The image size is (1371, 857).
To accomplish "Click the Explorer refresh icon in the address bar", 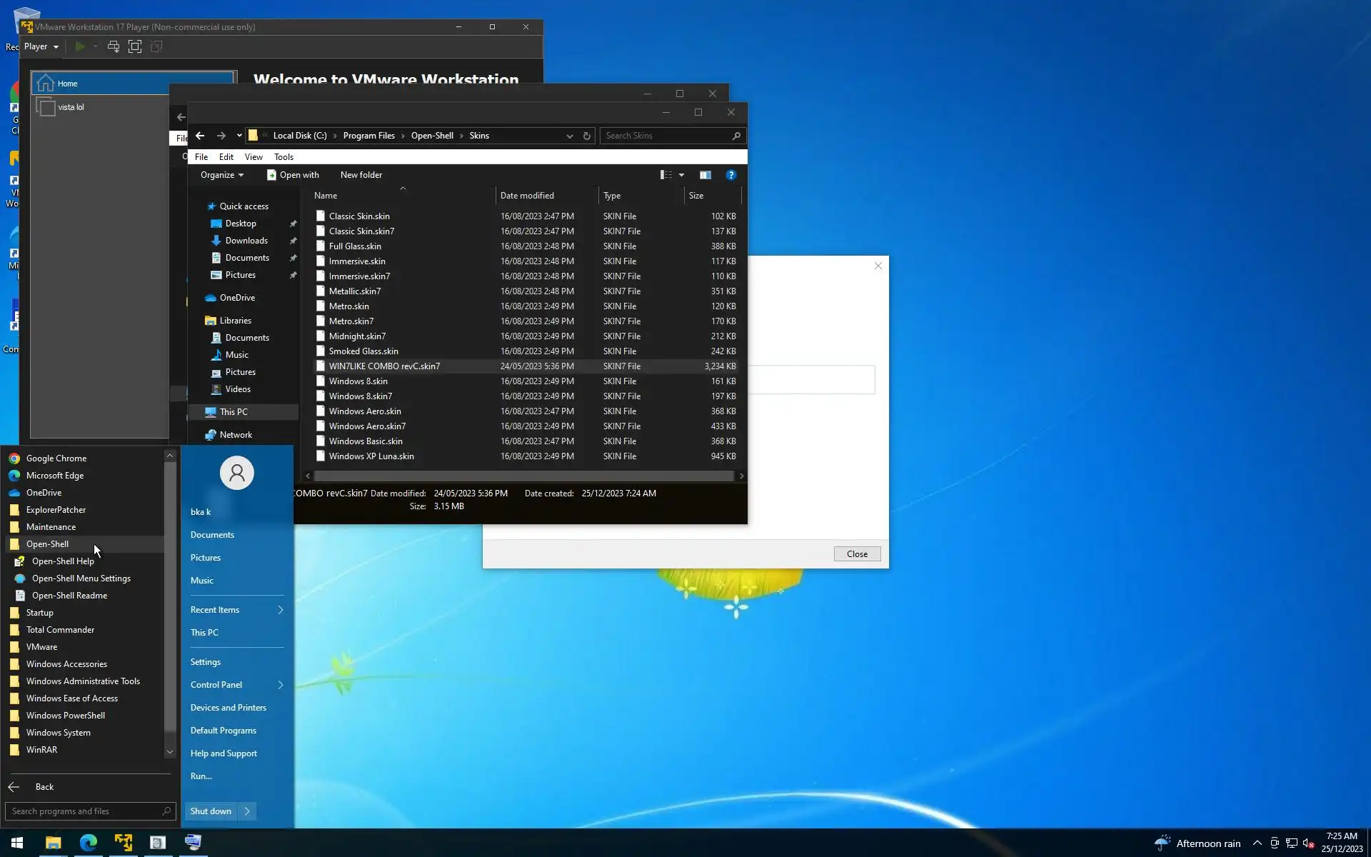I will pos(587,136).
